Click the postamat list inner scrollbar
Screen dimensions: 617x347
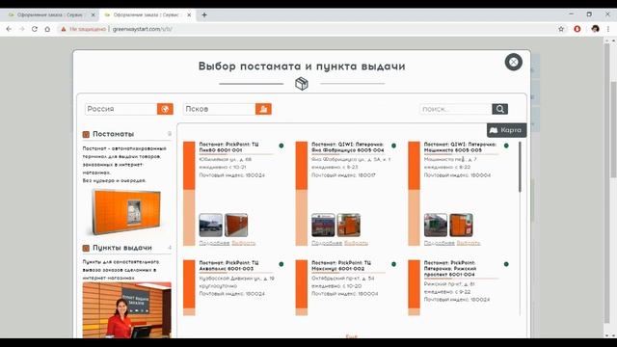[520, 167]
